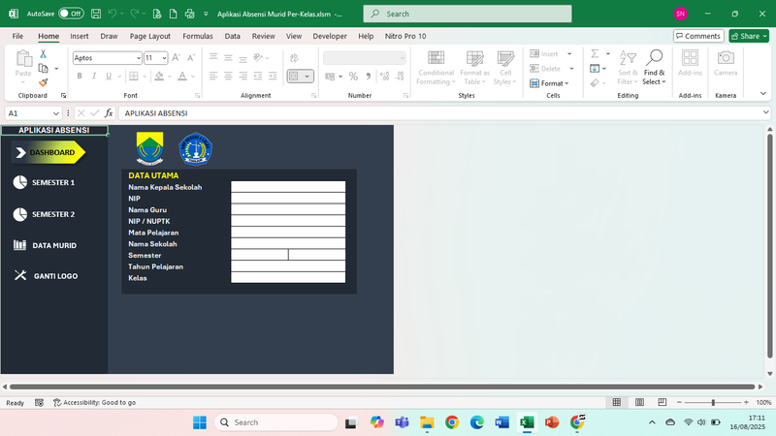
Task: Switch to the Developer tab
Action: (330, 36)
